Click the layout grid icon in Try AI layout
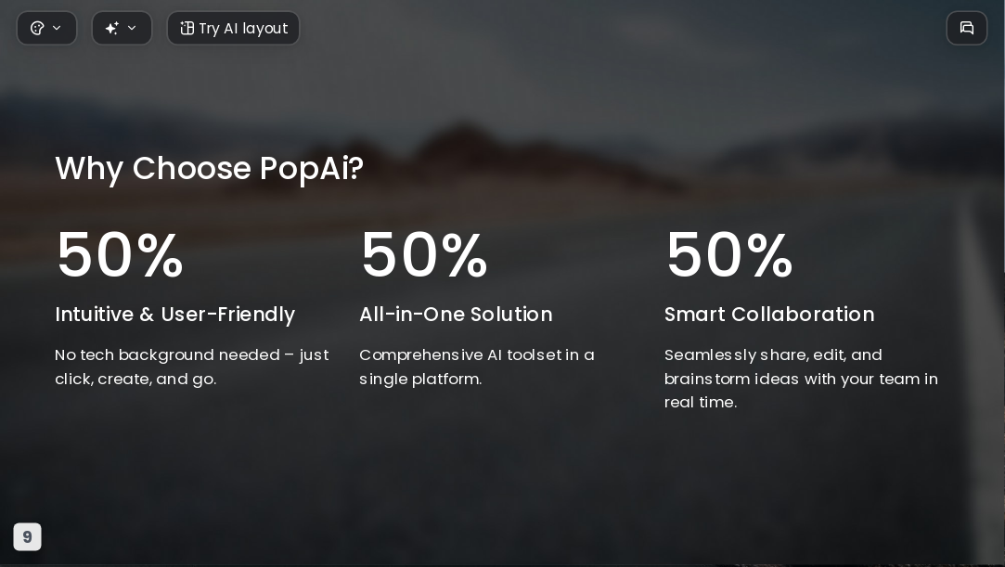 point(187,28)
